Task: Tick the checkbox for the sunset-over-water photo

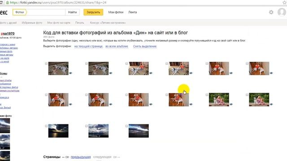Action: click(x=46, y=126)
